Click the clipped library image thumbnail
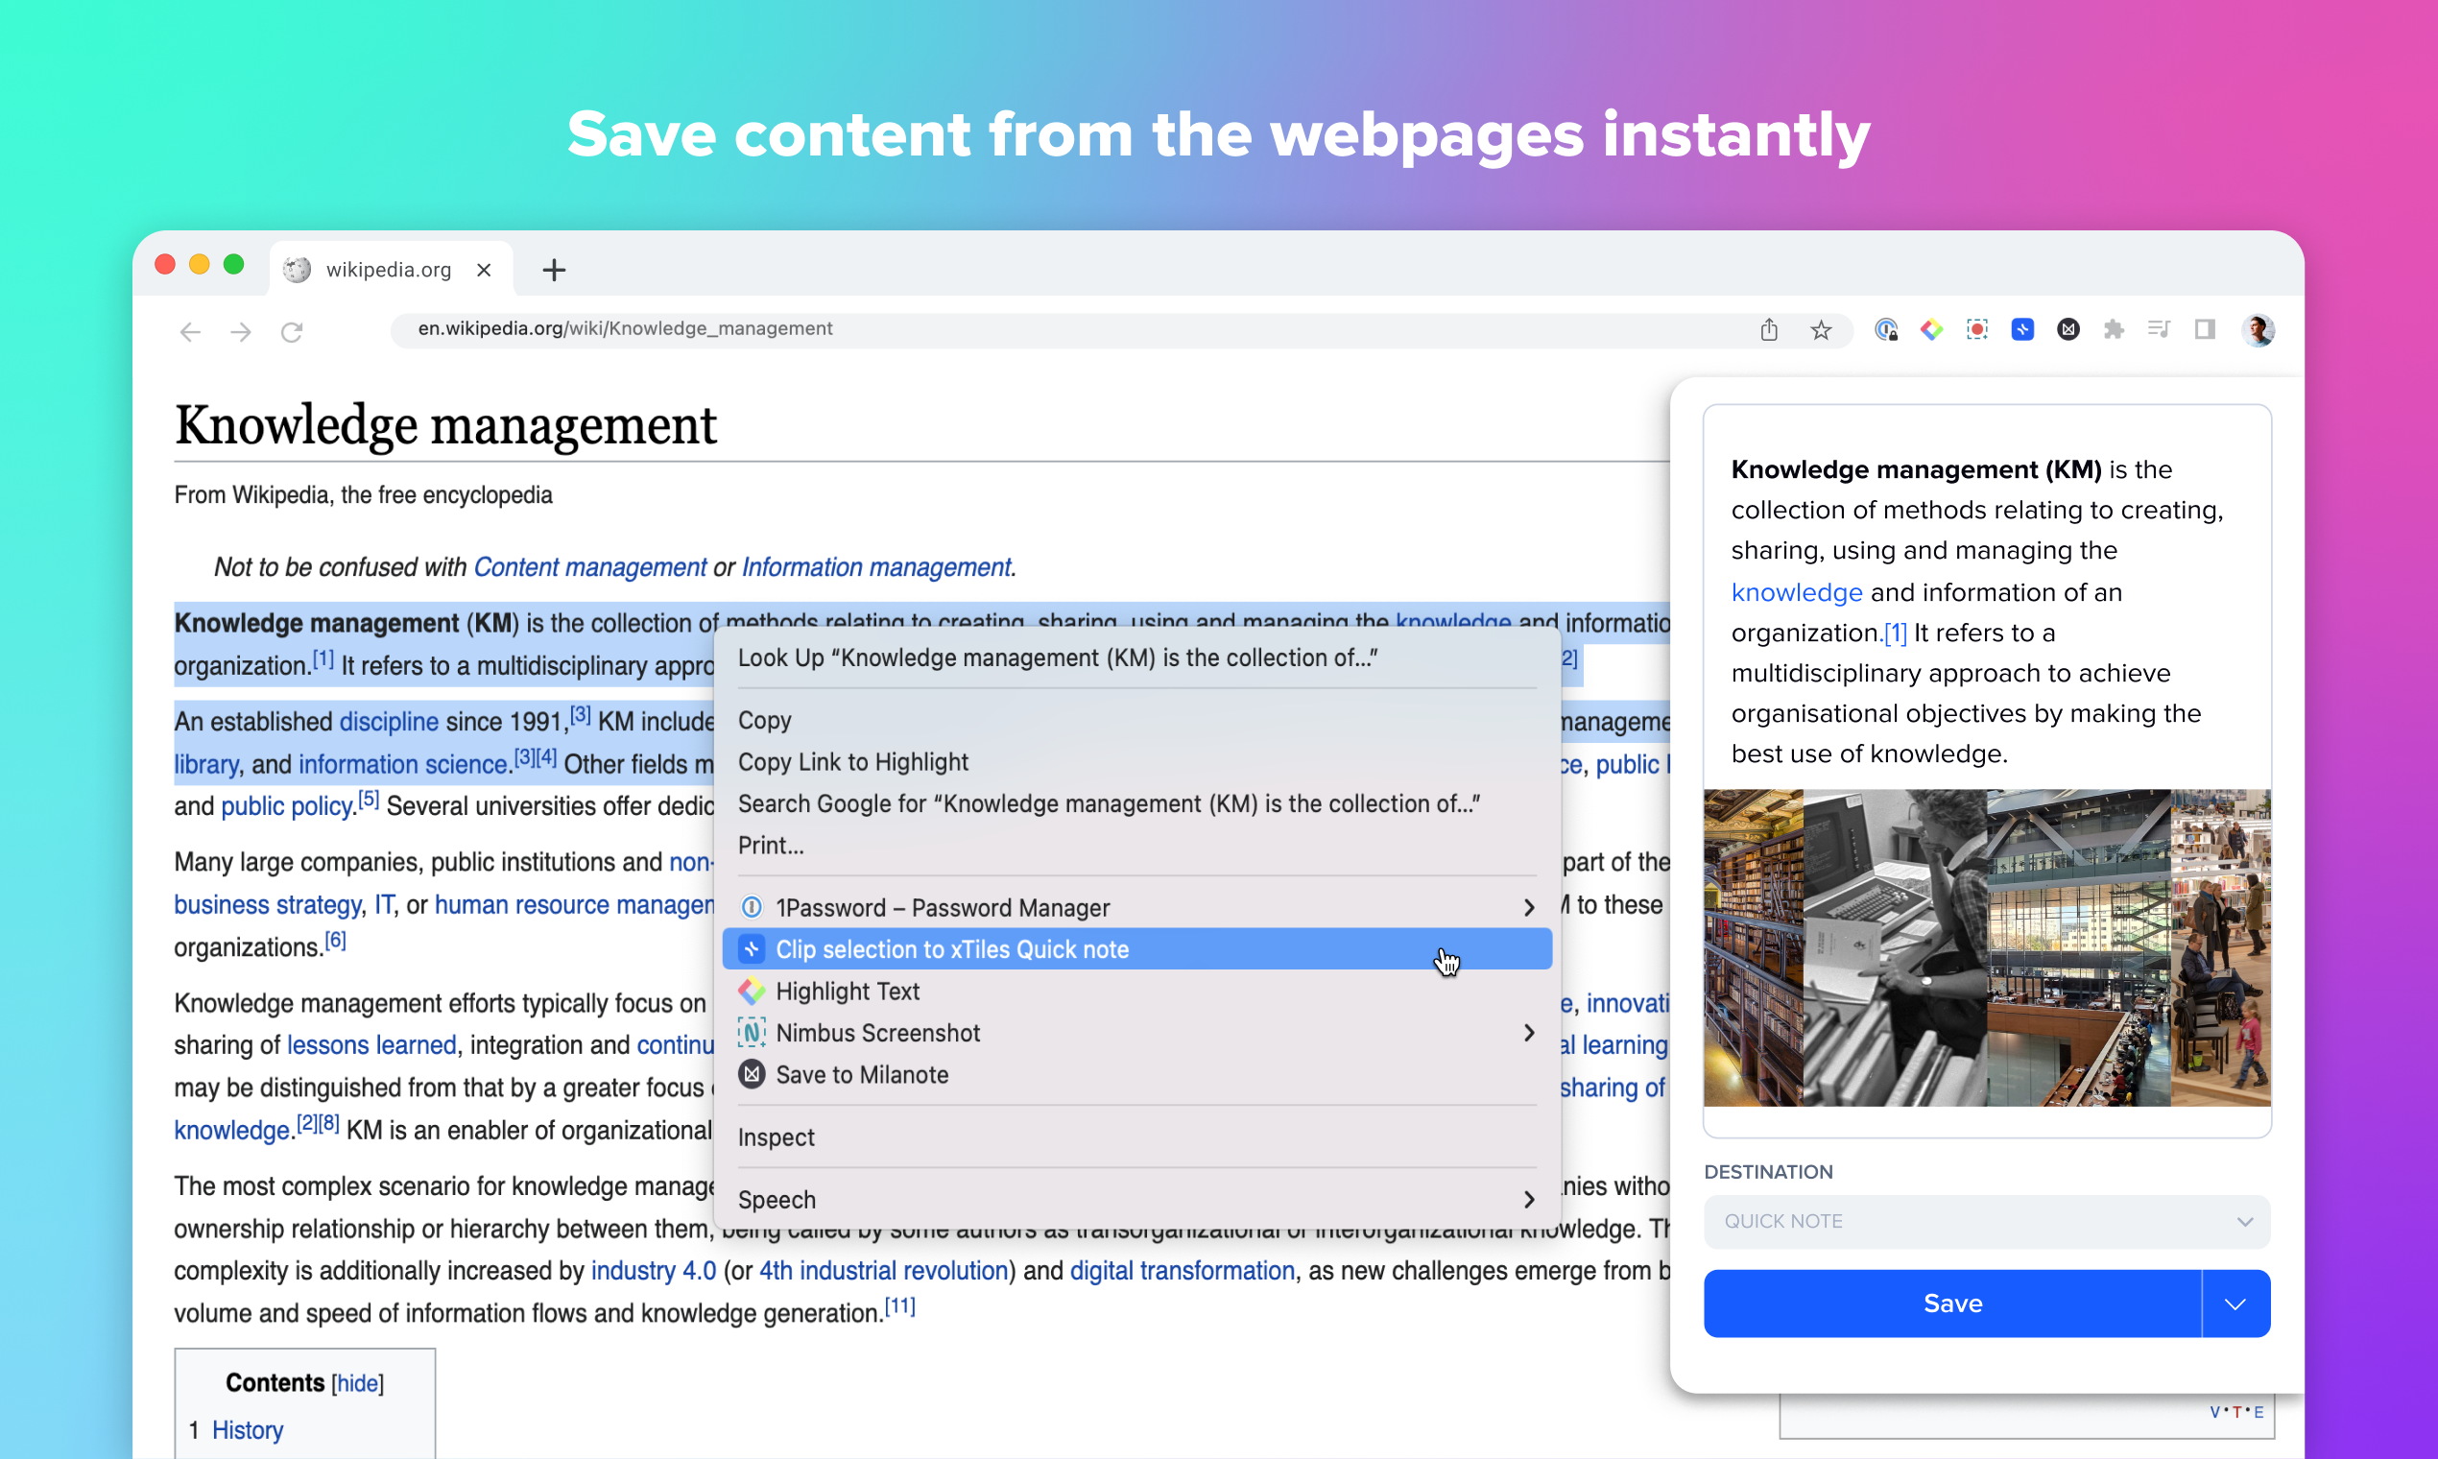This screenshot has height=1459, width=2438. 1987,946
